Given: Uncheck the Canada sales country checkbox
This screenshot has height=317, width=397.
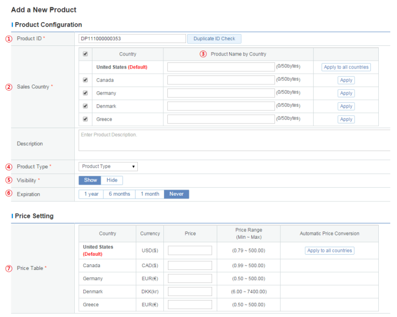Looking at the screenshot, I should (x=85, y=80).
